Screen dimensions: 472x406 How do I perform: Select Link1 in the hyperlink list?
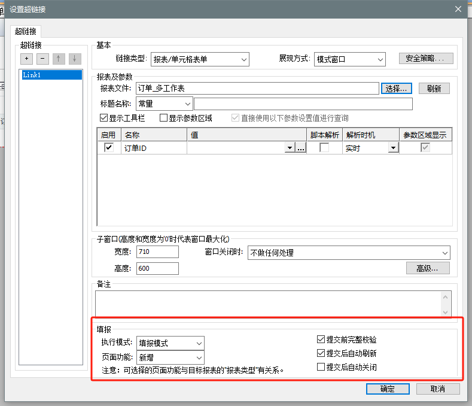click(x=51, y=75)
